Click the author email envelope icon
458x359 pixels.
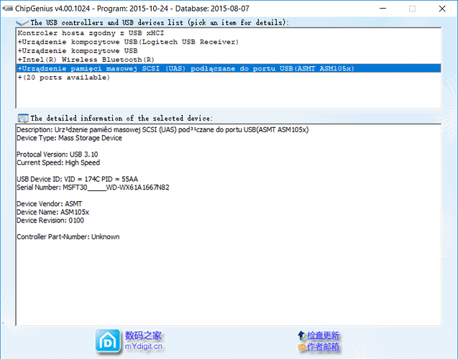pyautogui.click(x=302, y=347)
